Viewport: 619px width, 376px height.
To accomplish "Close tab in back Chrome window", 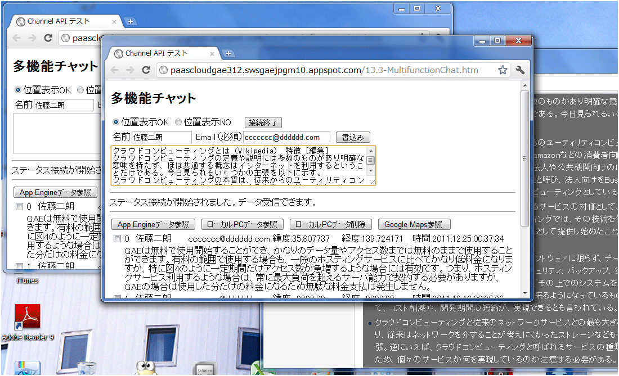I will [x=114, y=22].
